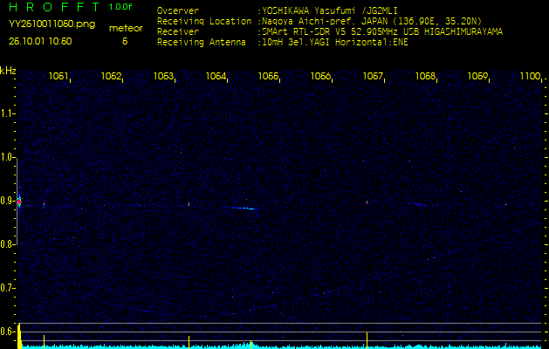Click the bright meteor echo streak
Screen dimensions: 549x349
(x=244, y=209)
